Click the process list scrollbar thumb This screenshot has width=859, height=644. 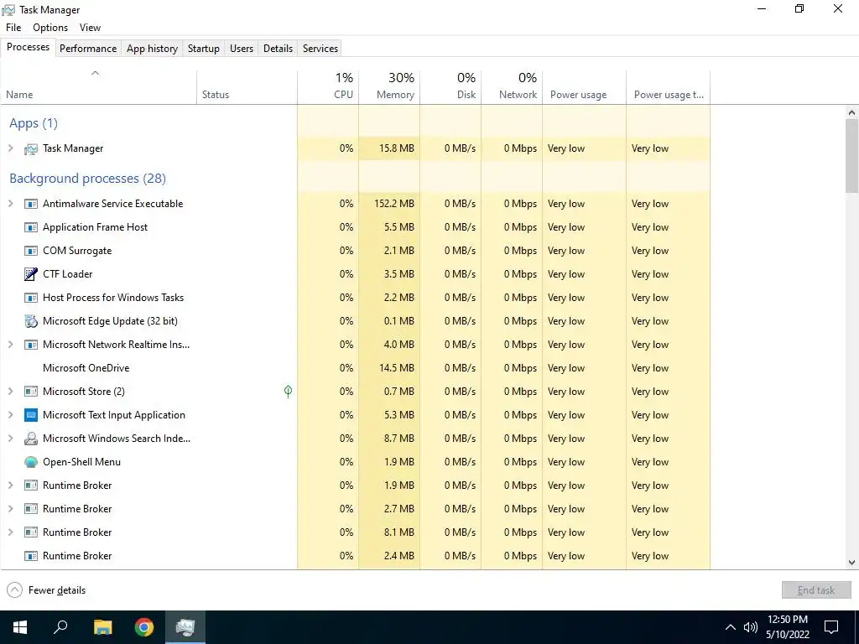pos(851,156)
